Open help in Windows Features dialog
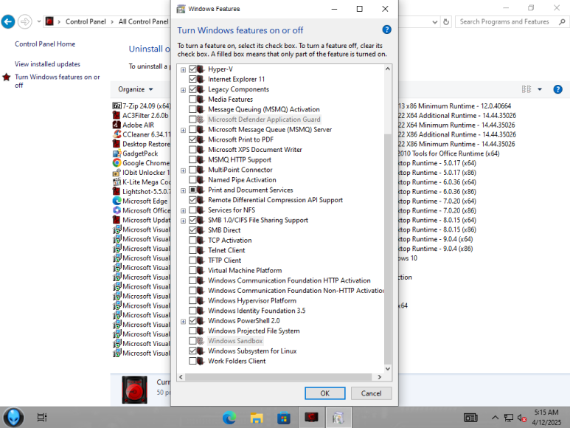570x428 pixels. tap(387, 30)
